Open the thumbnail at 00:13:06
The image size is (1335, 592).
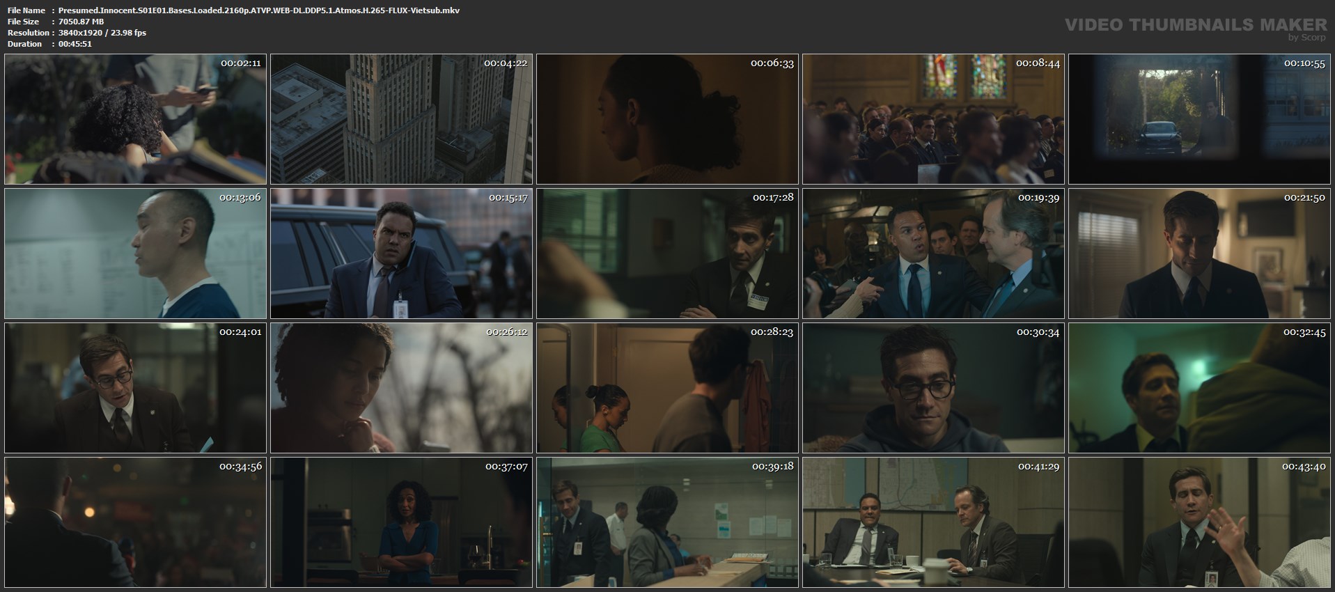point(136,254)
